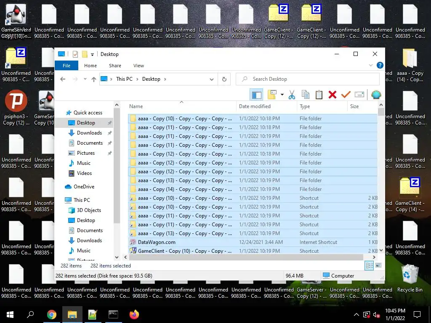Click Desktop in the address breadcrumb
The image size is (431, 323).
[x=151, y=79]
